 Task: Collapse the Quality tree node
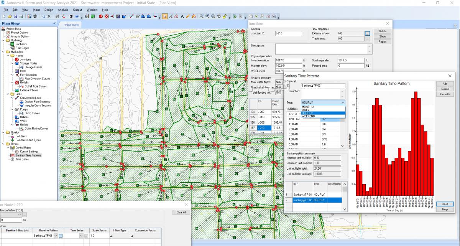click(x=3, y=132)
